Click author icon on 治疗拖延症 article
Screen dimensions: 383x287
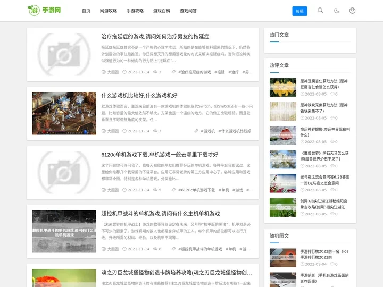pos(104,72)
